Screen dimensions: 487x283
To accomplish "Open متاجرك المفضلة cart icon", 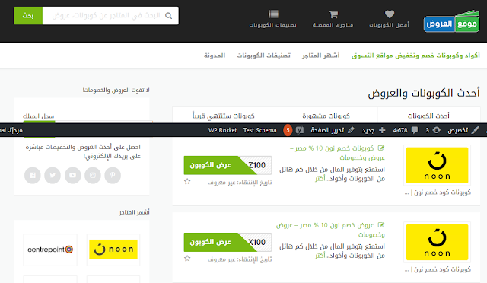I will (x=333, y=14).
